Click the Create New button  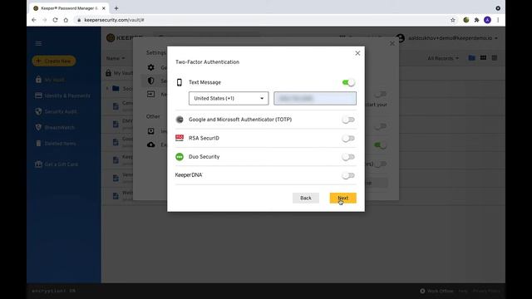(x=54, y=61)
